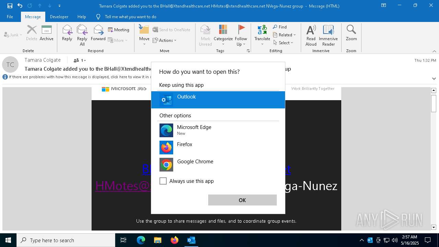The width and height of the screenshot is (439, 247).
Task: Click the OK button in the dialog
Action: click(242, 200)
